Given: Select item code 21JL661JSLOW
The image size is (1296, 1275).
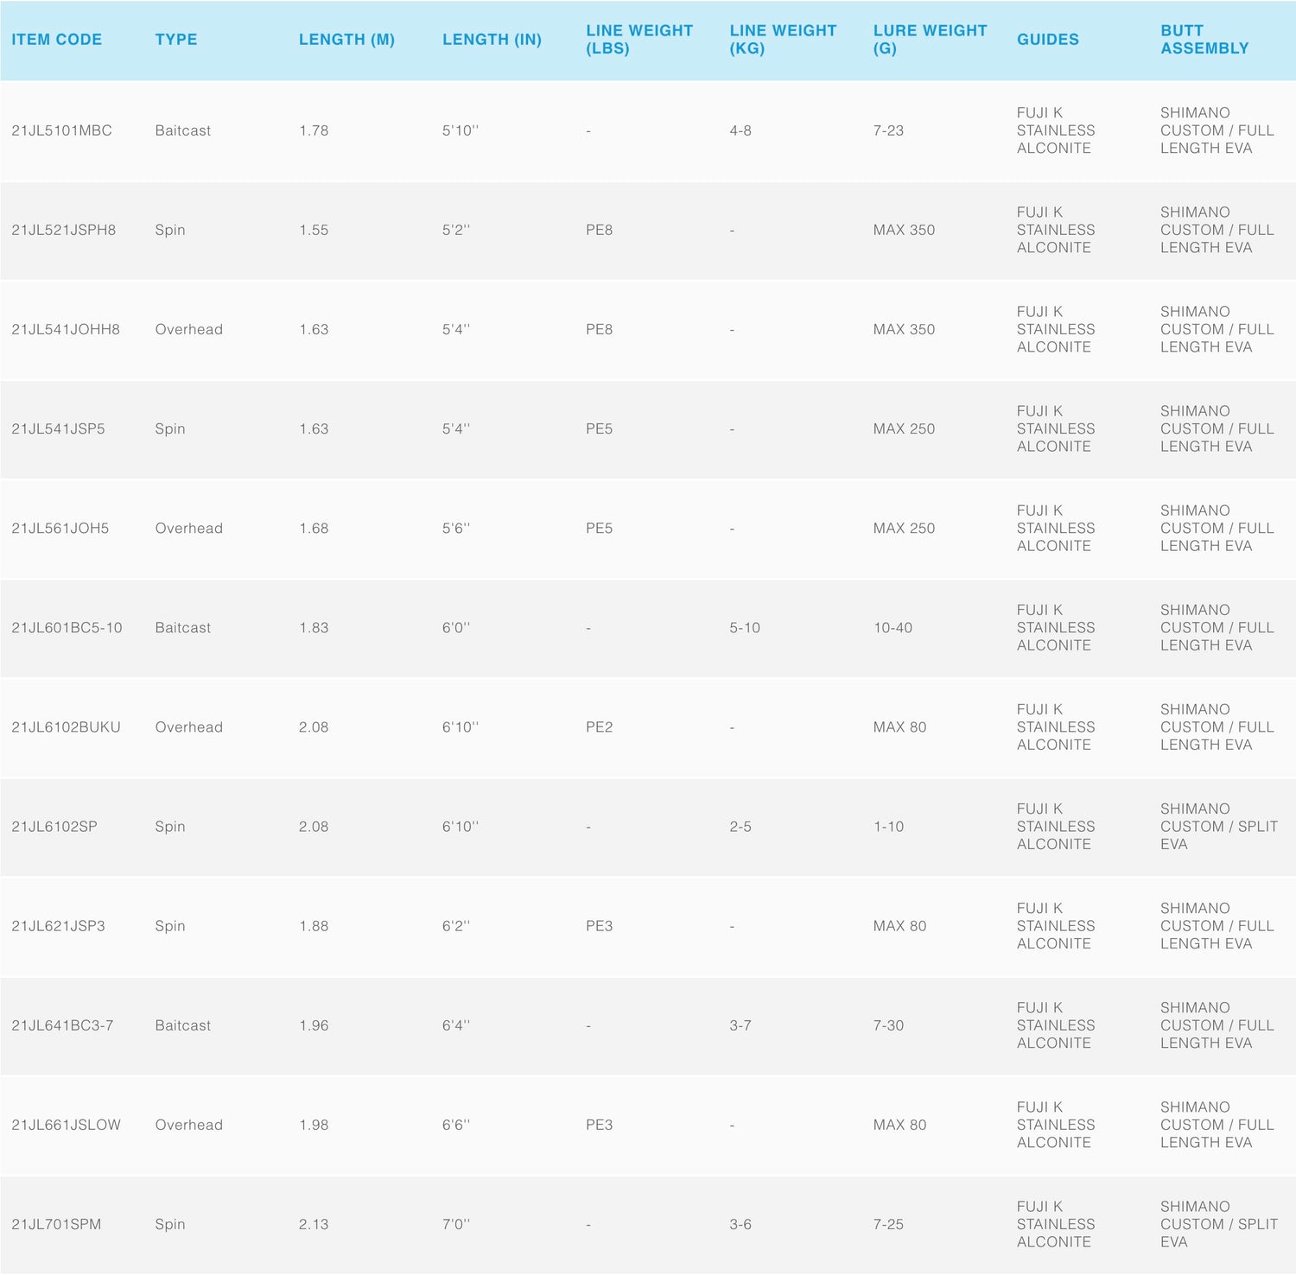Looking at the screenshot, I should pos(67,1125).
